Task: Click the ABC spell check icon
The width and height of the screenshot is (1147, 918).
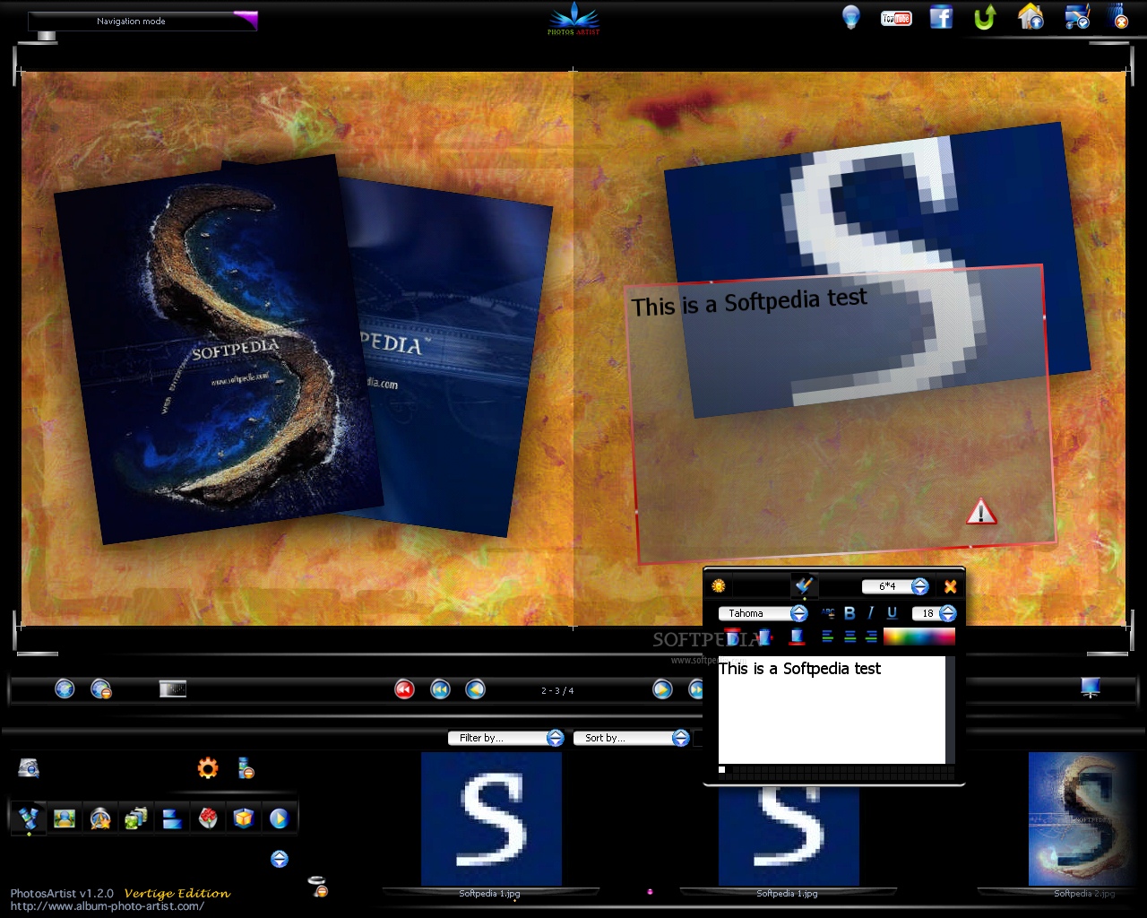Action: click(829, 613)
